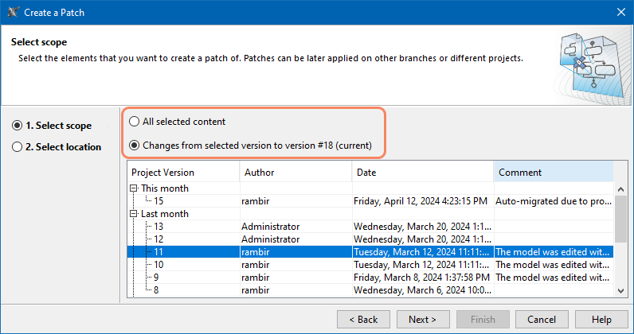Viewport: 634px width, 334px height.
Task: Select the All selected content option
Action: pyautogui.click(x=135, y=122)
